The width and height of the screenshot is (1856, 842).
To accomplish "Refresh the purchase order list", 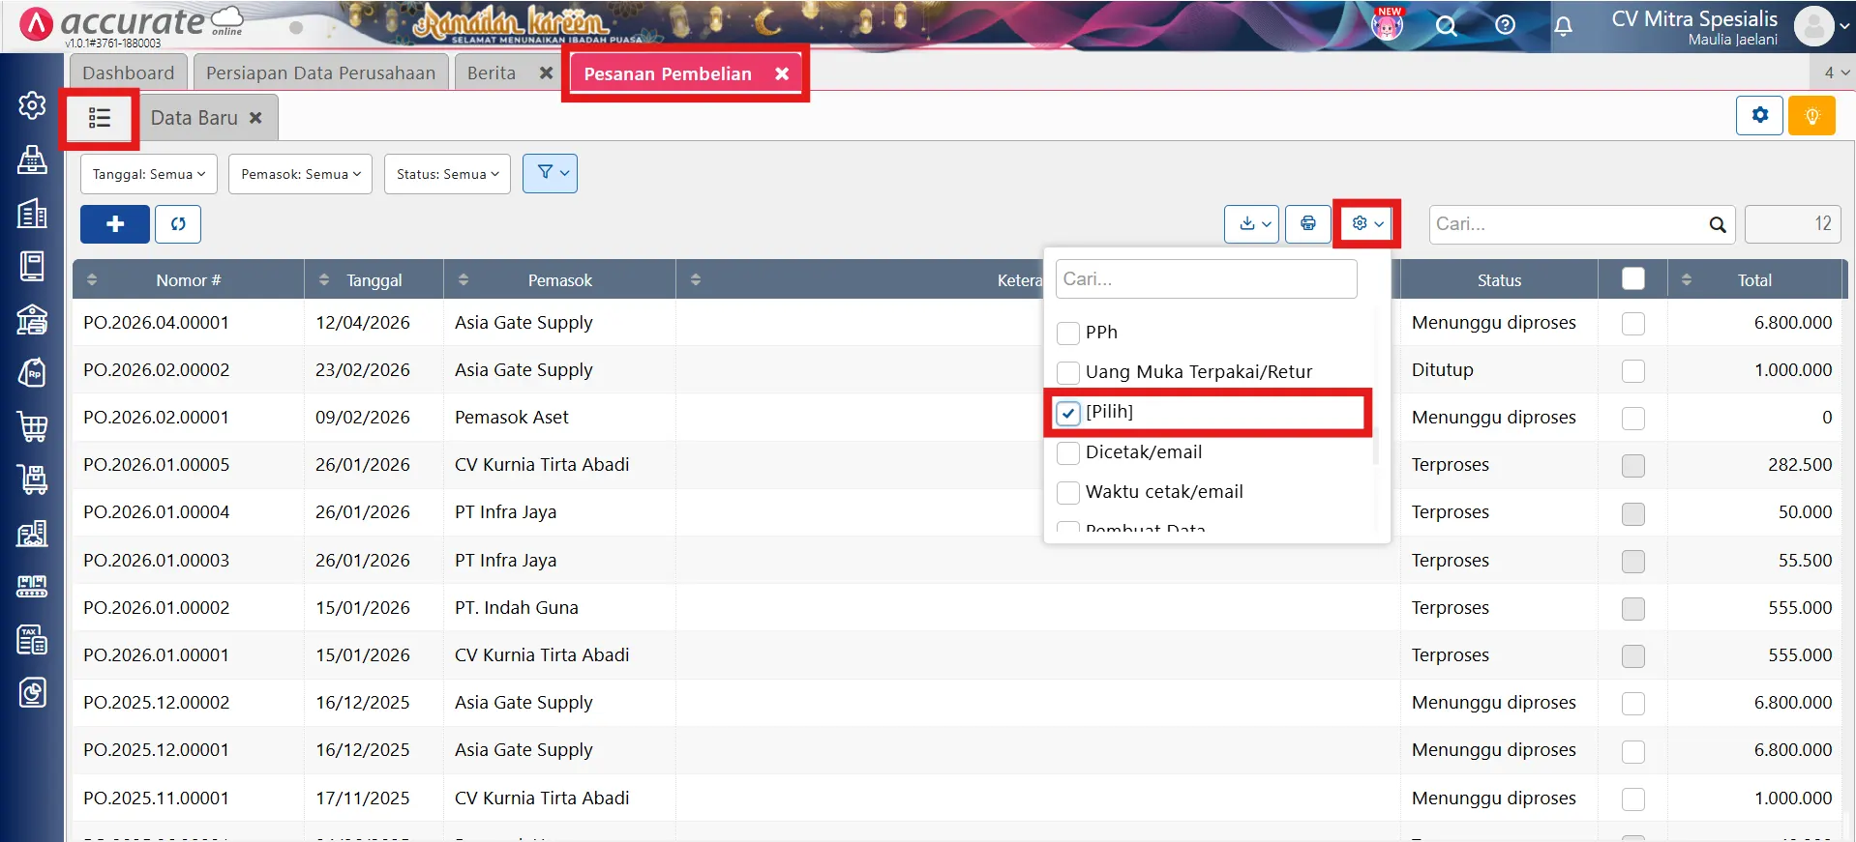I will [178, 224].
